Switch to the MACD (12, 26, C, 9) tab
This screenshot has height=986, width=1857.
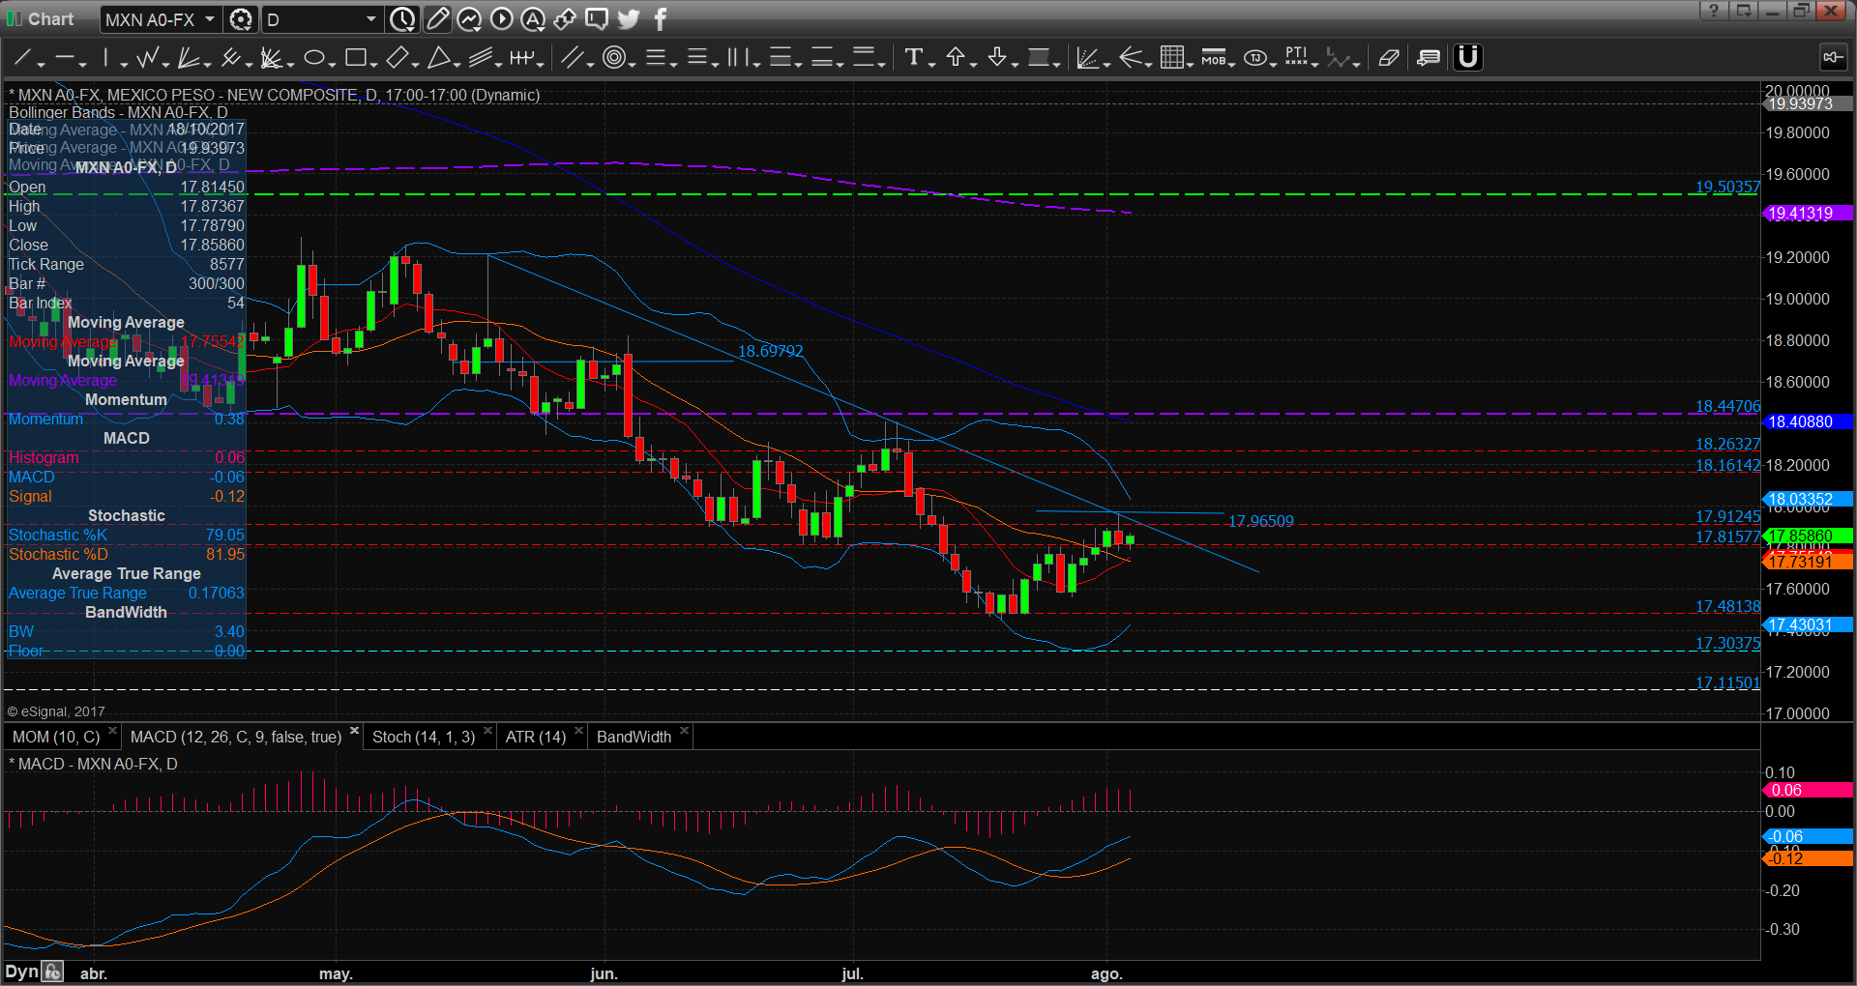coord(236,737)
